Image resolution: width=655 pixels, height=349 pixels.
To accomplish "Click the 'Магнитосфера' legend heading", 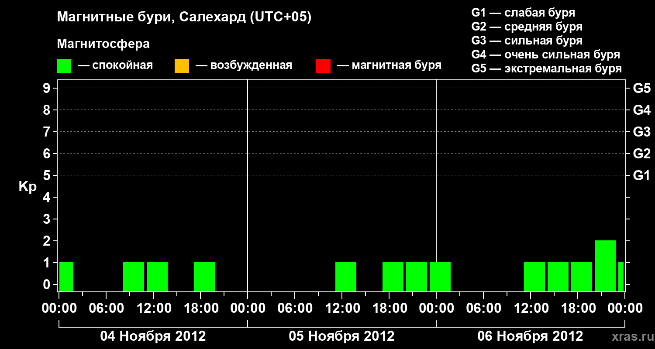I will [x=103, y=44].
